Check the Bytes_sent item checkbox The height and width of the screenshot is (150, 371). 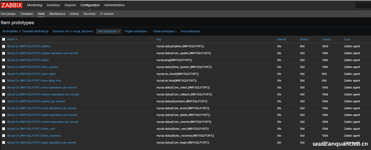coord(4,129)
